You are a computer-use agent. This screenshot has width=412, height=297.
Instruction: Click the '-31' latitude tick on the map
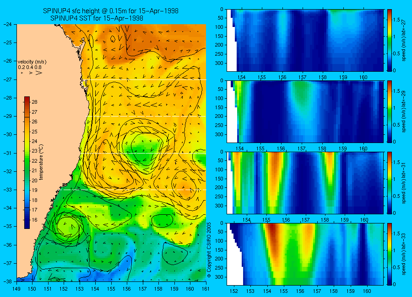tap(7, 153)
